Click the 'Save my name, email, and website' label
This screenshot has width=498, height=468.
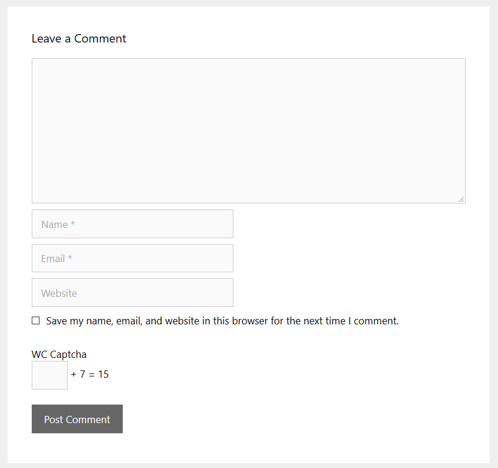point(222,321)
